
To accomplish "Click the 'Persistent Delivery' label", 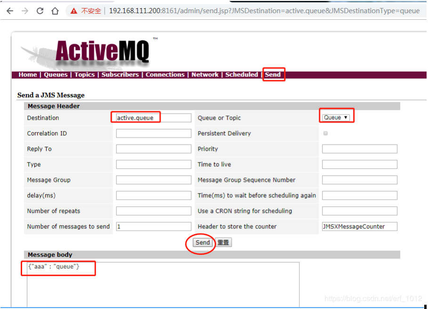I will 224,133.
